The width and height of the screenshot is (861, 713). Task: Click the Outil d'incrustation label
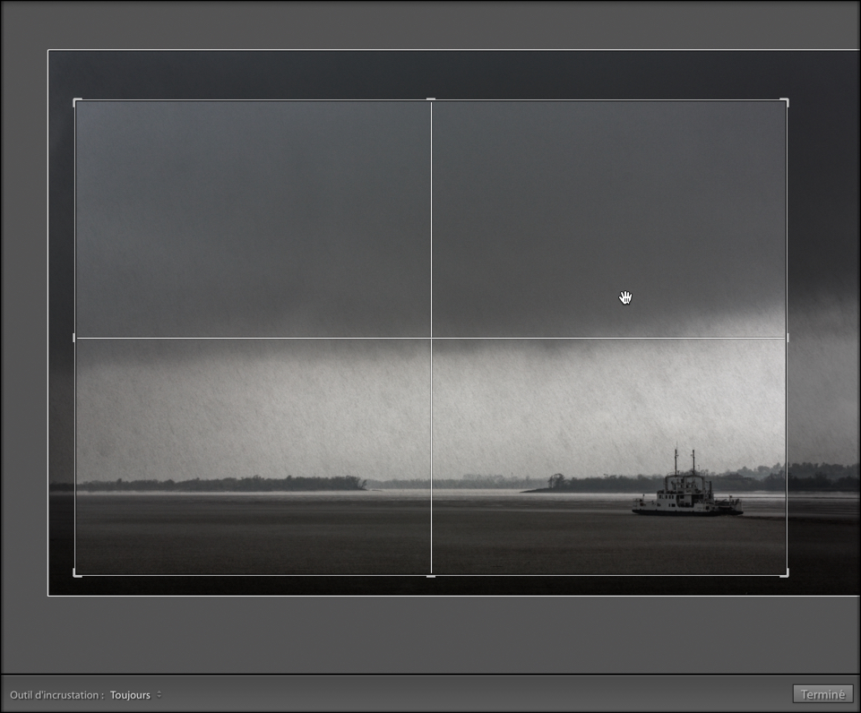56,695
